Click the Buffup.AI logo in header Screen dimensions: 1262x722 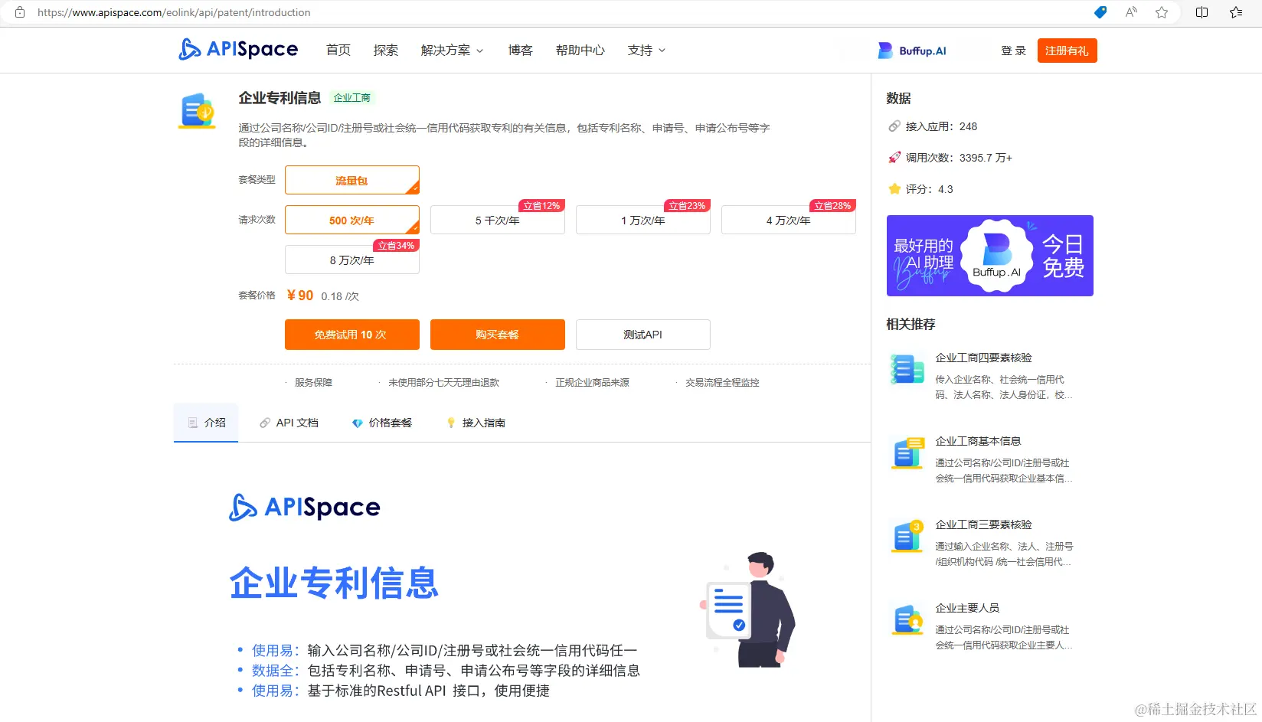[912, 51]
